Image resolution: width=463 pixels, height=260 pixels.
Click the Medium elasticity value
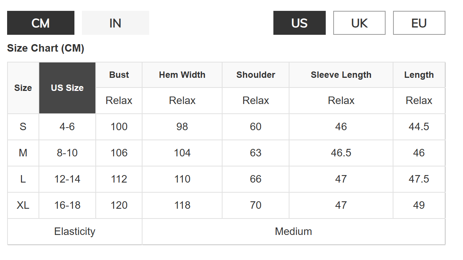(294, 232)
